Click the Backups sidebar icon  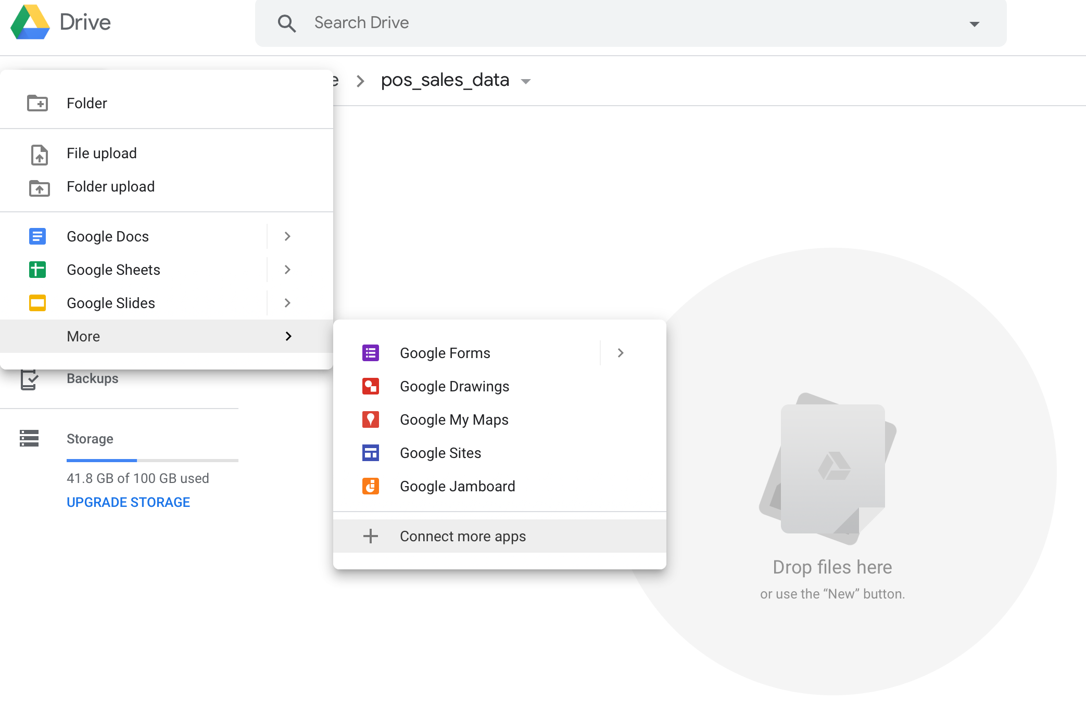[x=29, y=379]
